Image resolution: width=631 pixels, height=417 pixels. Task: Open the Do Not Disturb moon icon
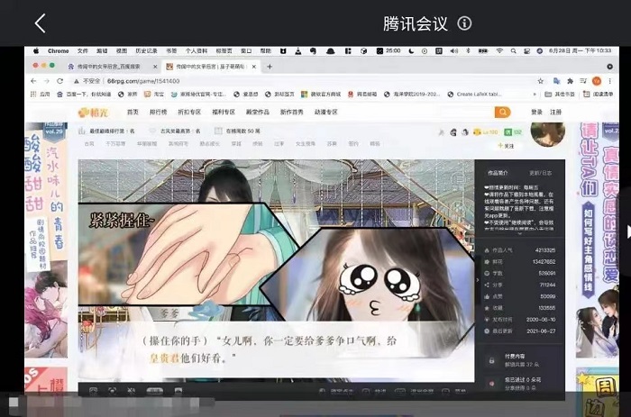411,51
